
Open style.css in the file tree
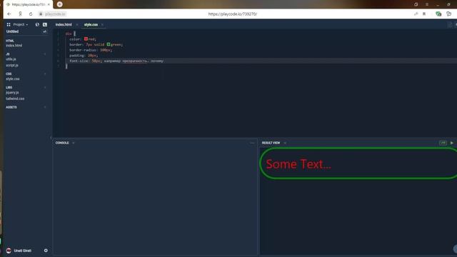tap(13, 79)
